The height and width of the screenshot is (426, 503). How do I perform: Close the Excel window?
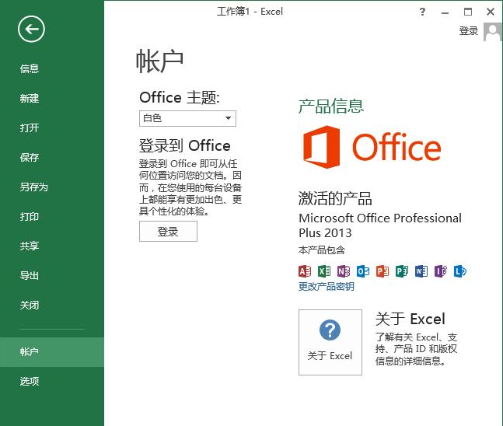(490, 12)
